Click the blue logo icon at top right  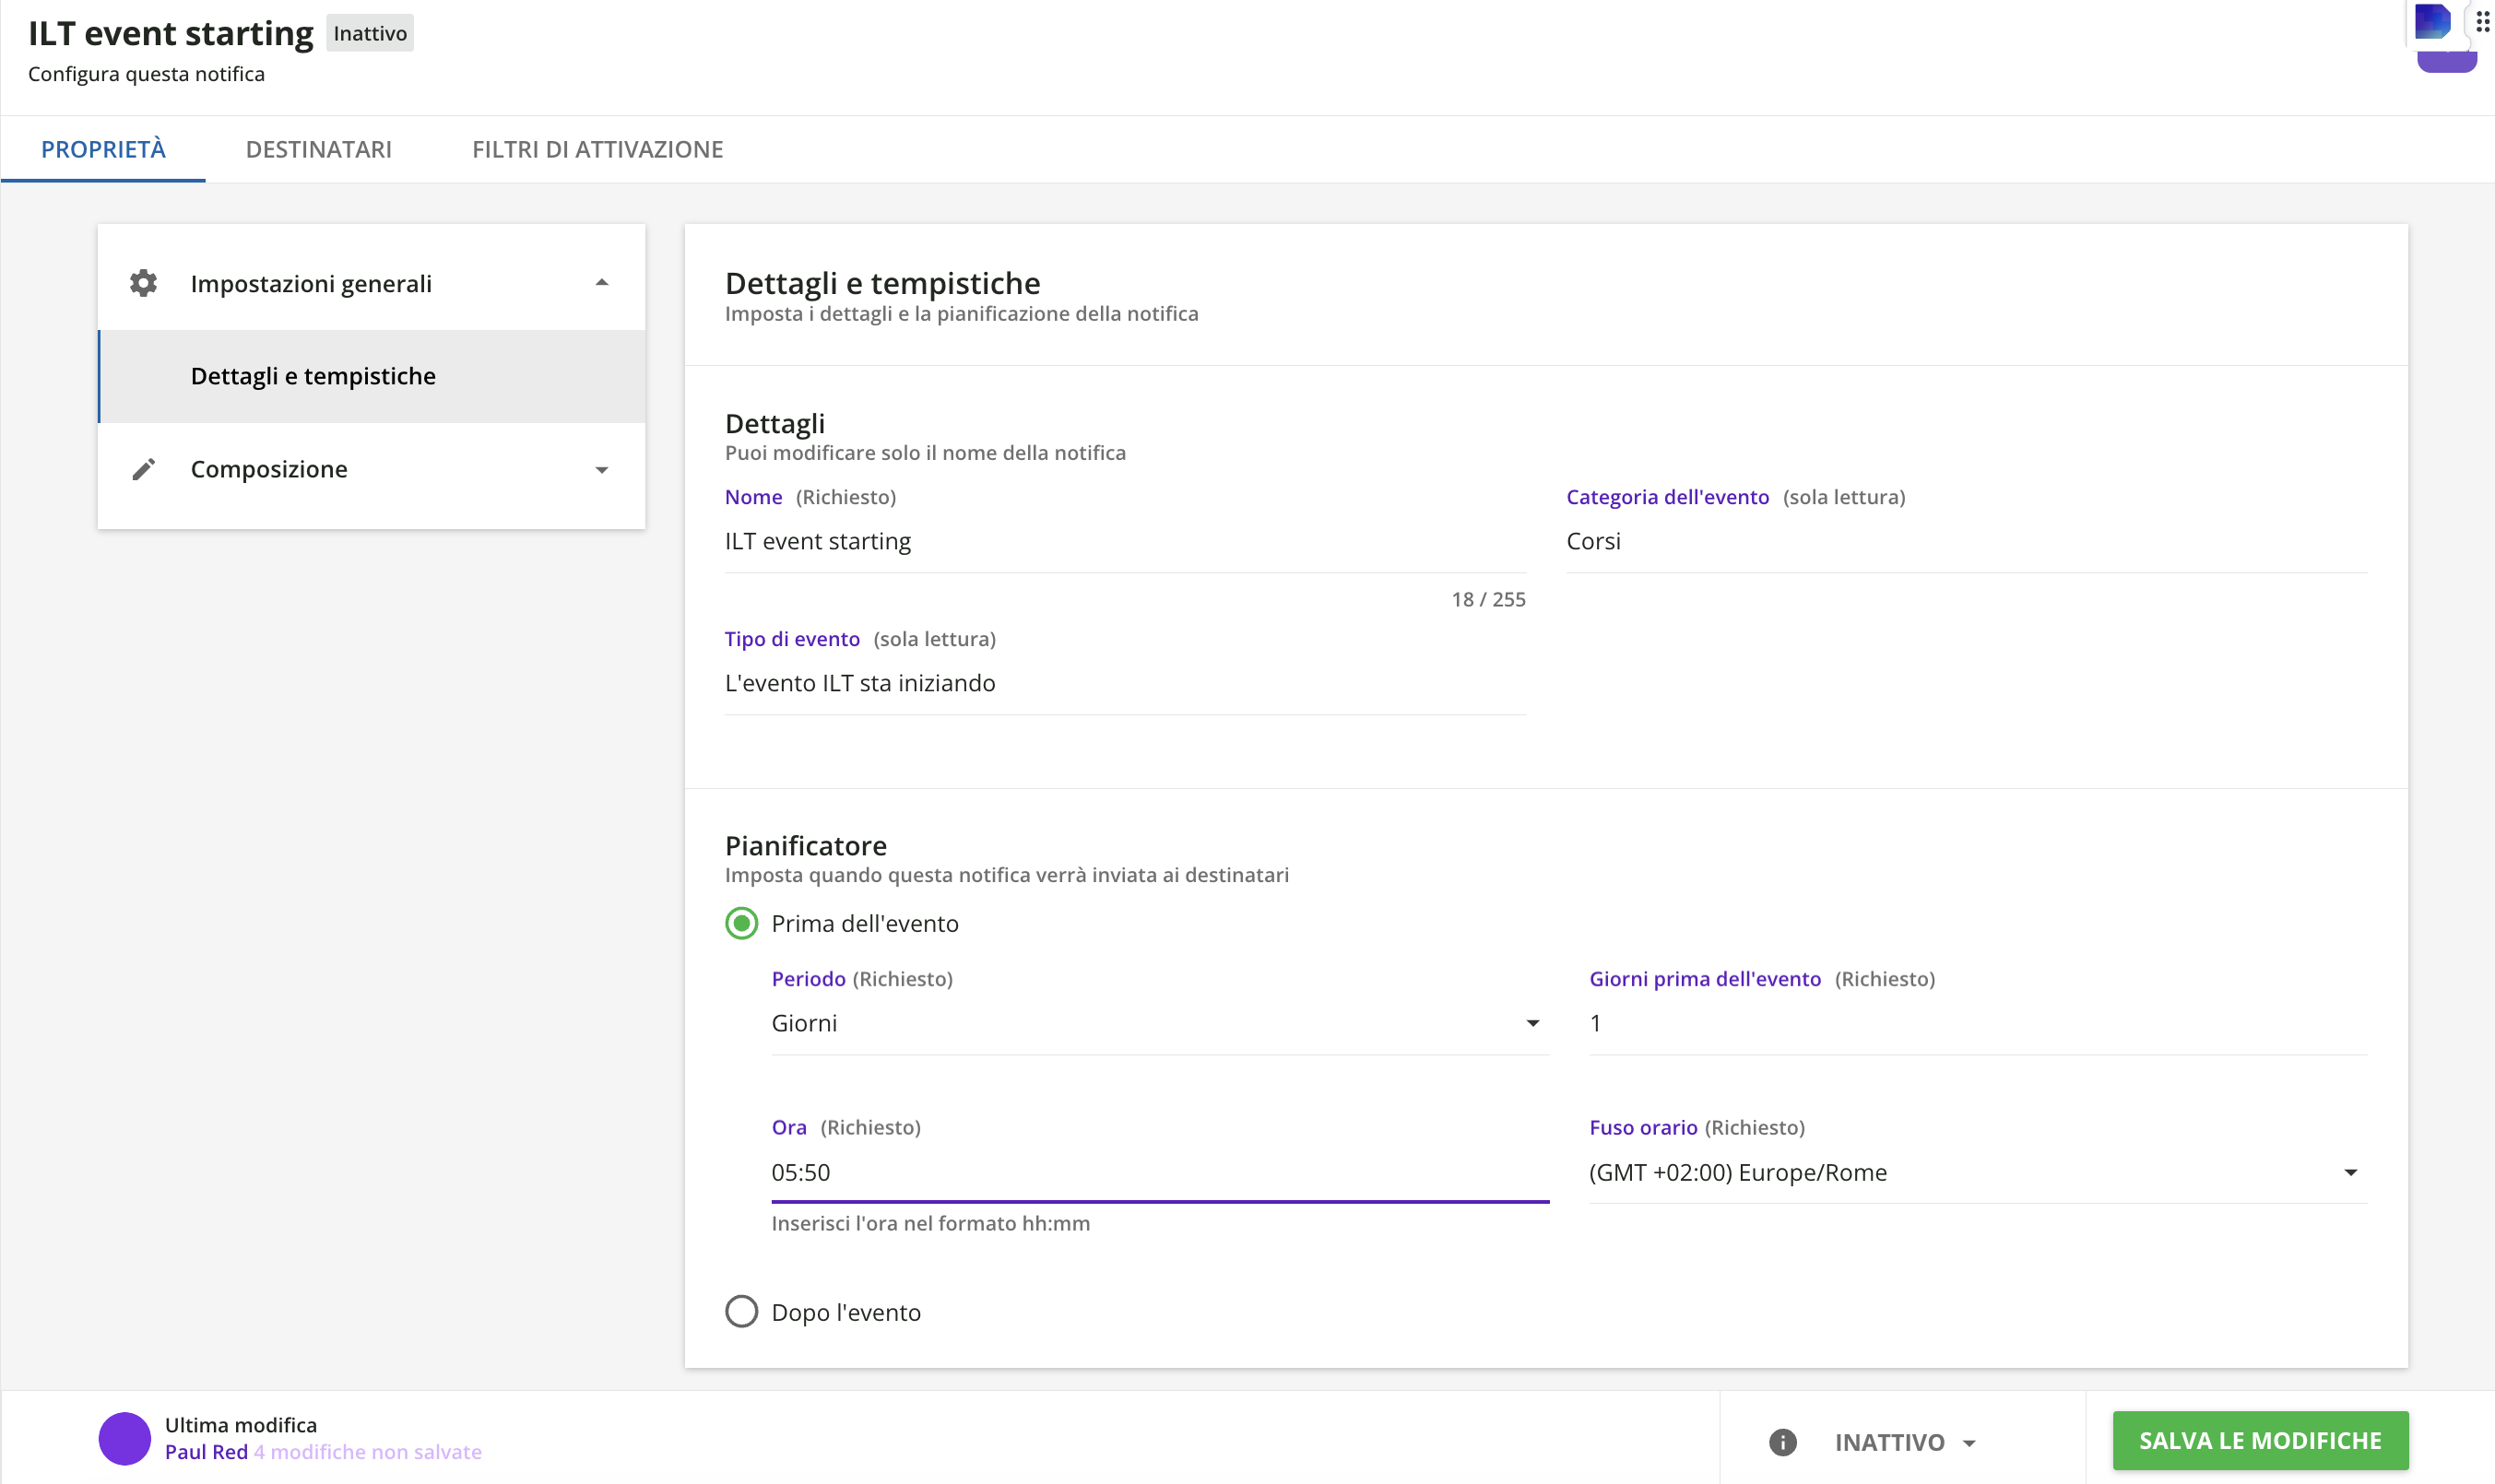tap(2433, 21)
